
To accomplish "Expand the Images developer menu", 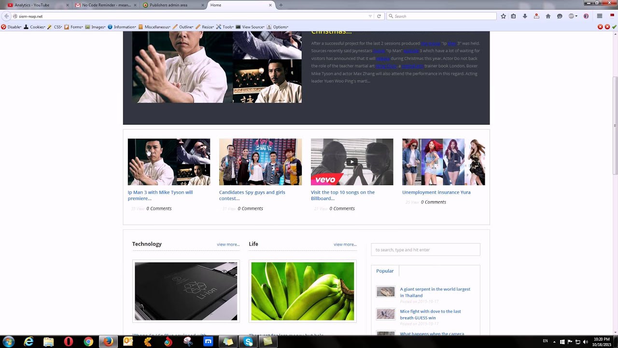I will coord(96,27).
